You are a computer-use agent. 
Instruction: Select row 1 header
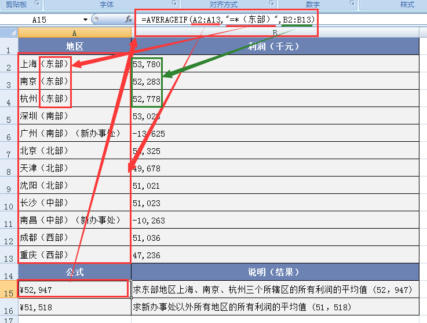(9, 46)
